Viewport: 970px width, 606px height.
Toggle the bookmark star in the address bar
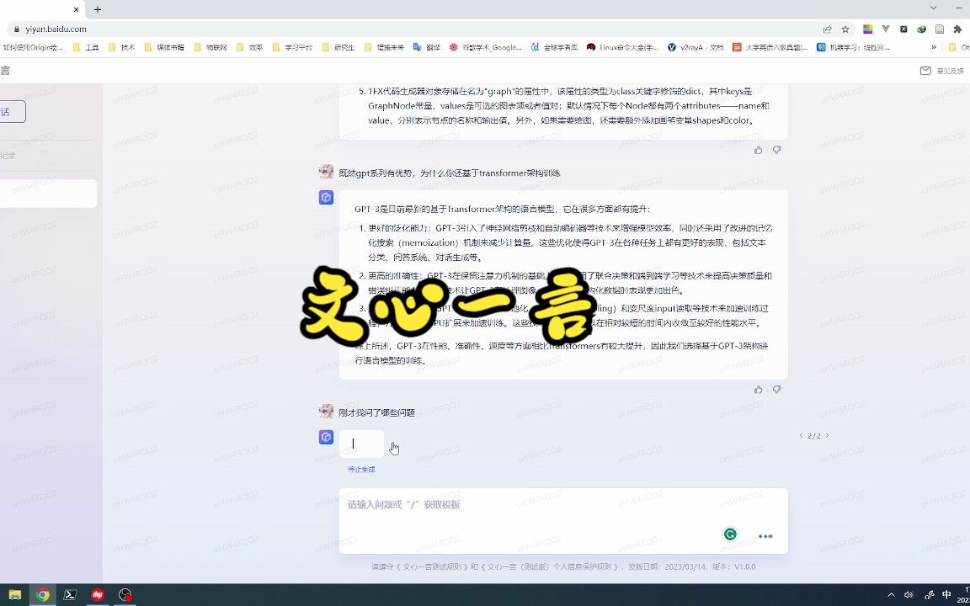click(x=845, y=29)
